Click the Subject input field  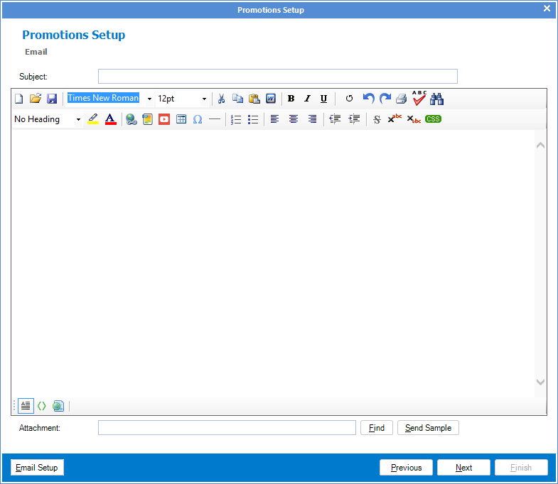(x=277, y=77)
